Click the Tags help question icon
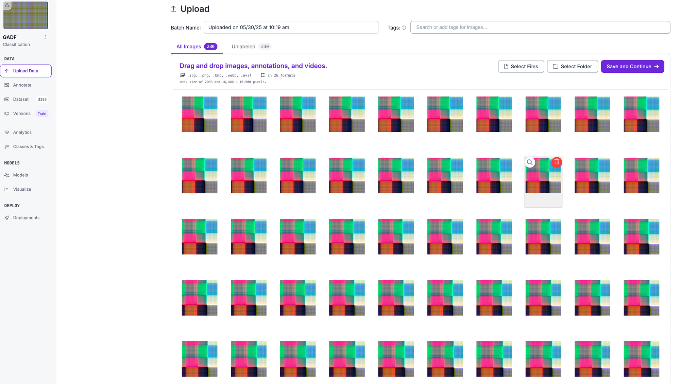This screenshot has height=384, width=680. (x=404, y=28)
